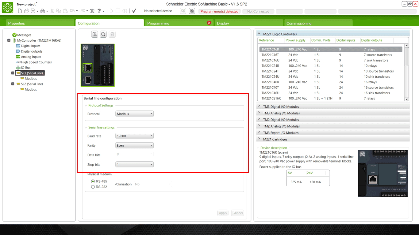
Task: Expand the M221 Cartridges section
Action: click(259, 139)
